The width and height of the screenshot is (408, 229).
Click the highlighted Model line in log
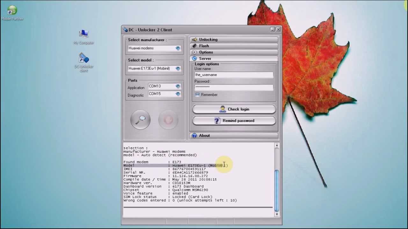175,165
